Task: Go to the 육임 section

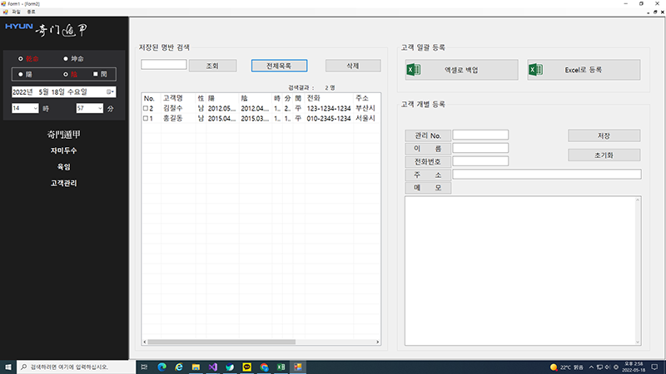Action: 64,167
